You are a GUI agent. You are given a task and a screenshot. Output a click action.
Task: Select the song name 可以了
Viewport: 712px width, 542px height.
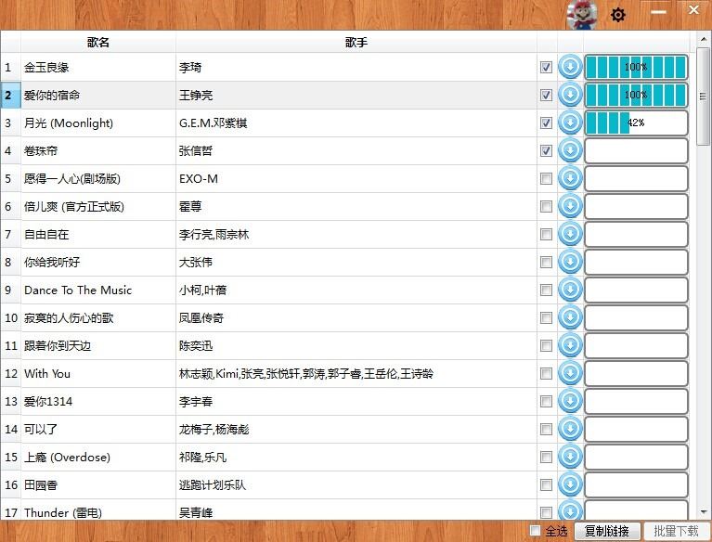(41, 429)
